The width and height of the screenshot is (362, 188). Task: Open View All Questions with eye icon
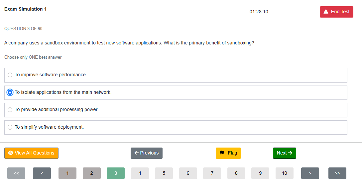(31, 153)
